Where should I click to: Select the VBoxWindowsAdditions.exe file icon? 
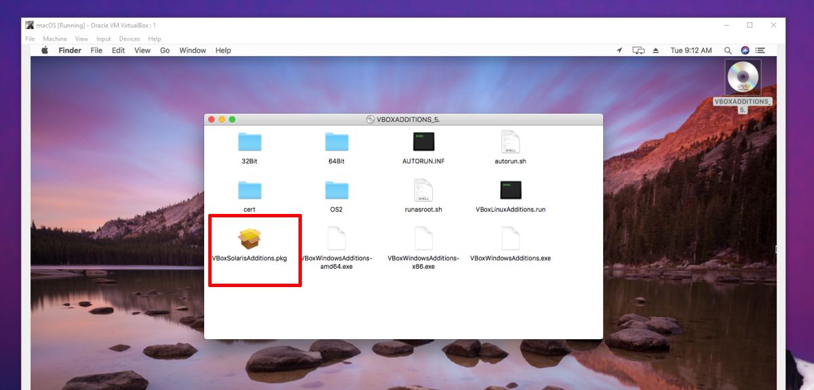[x=510, y=238]
